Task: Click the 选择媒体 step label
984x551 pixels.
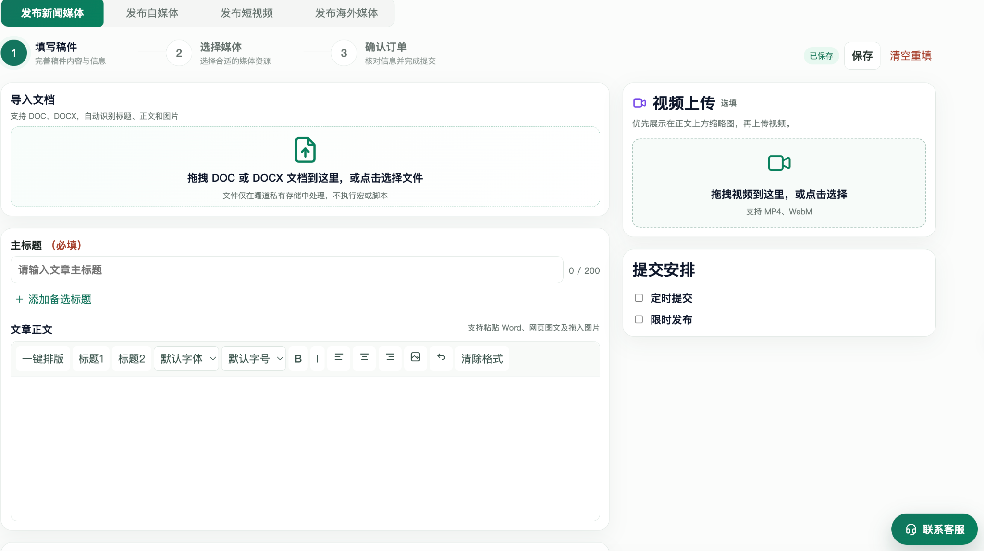Action: [x=221, y=47]
